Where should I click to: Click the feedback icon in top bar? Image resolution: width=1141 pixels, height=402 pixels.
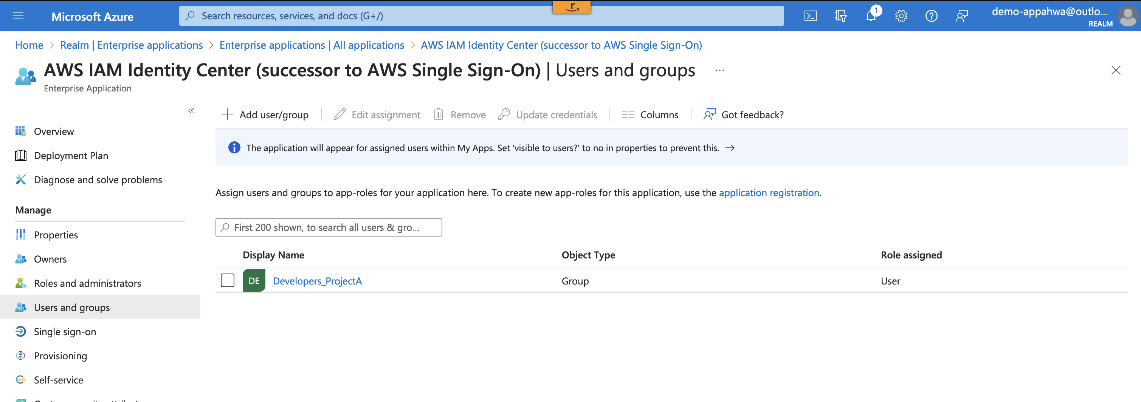[x=961, y=15]
